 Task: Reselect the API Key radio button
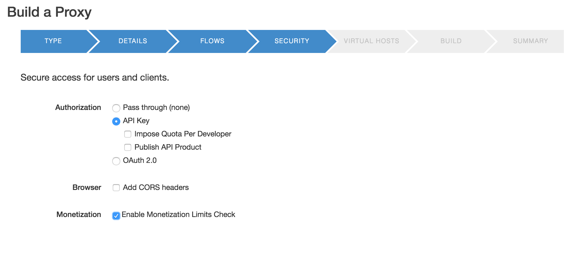tap(116, 121)
